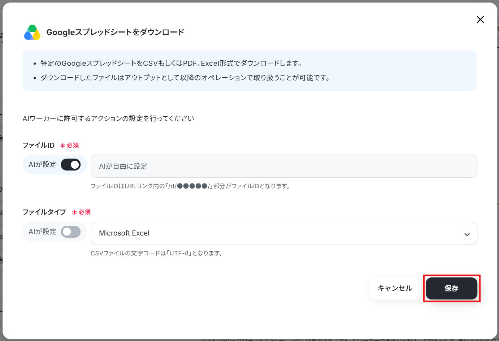499x341 pixels.
Task: Click the chevron arrow in the file type selector
Action: 467,234
